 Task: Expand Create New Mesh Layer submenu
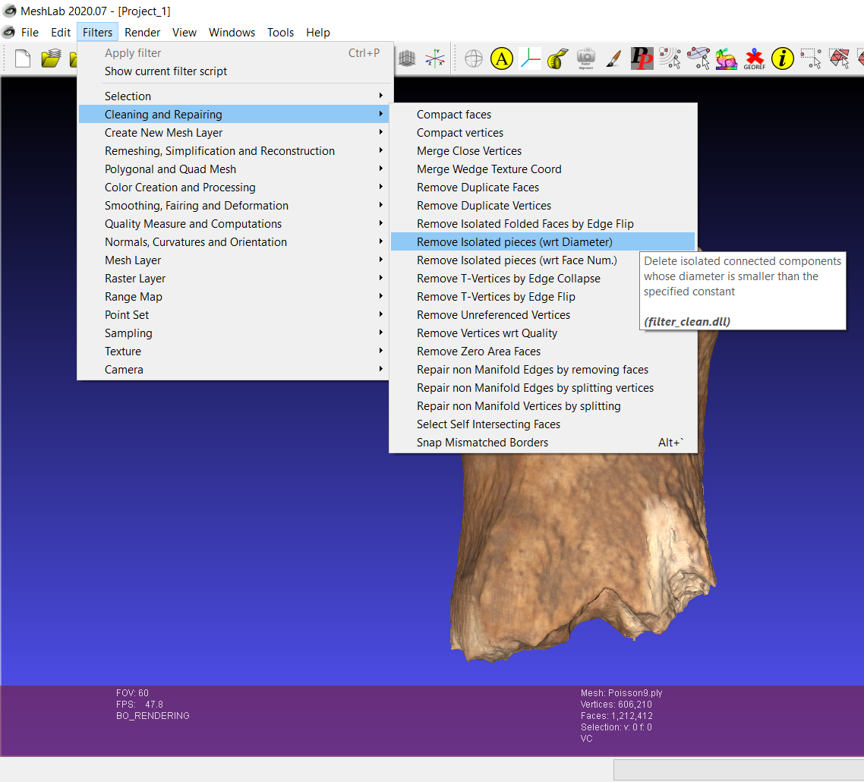tap(234, 132)
